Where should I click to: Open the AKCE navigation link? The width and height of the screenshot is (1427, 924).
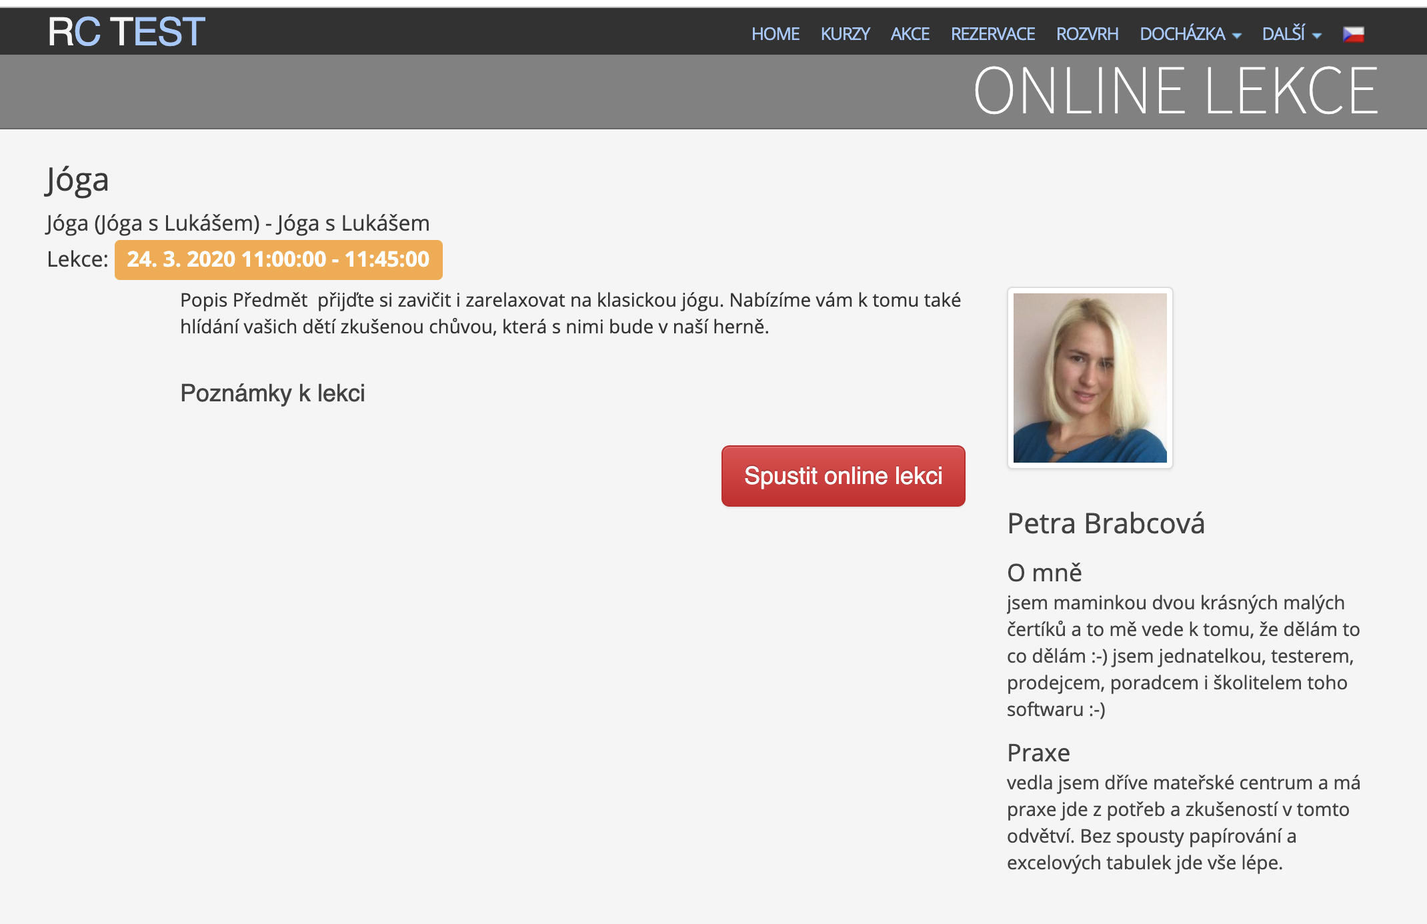click(910, 34)
